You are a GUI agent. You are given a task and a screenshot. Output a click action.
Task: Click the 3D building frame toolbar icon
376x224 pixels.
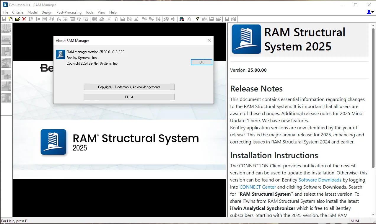tap(51, 19)
